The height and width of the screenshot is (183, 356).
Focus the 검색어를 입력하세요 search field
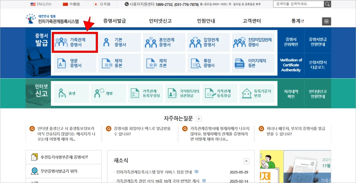(x=299, y=4)
